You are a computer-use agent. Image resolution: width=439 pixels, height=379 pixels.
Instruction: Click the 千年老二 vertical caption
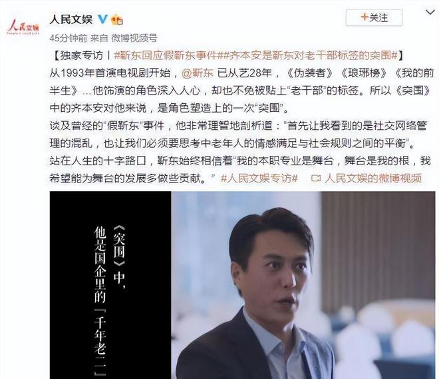[x=100, y=342]
